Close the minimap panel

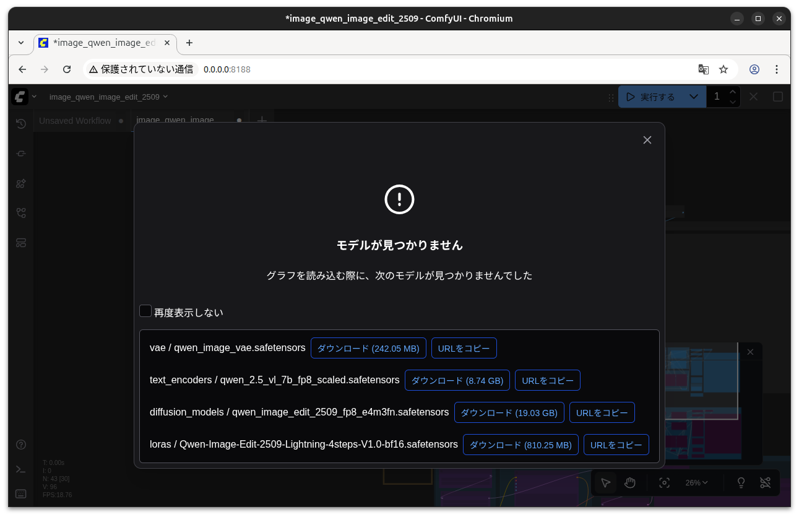[x=750, y=352]
